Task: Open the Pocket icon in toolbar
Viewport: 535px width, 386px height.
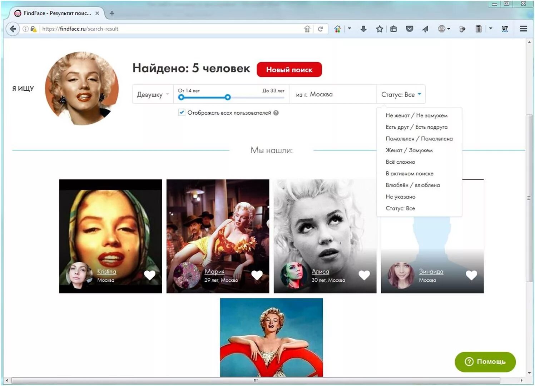Action: [410, 29]
